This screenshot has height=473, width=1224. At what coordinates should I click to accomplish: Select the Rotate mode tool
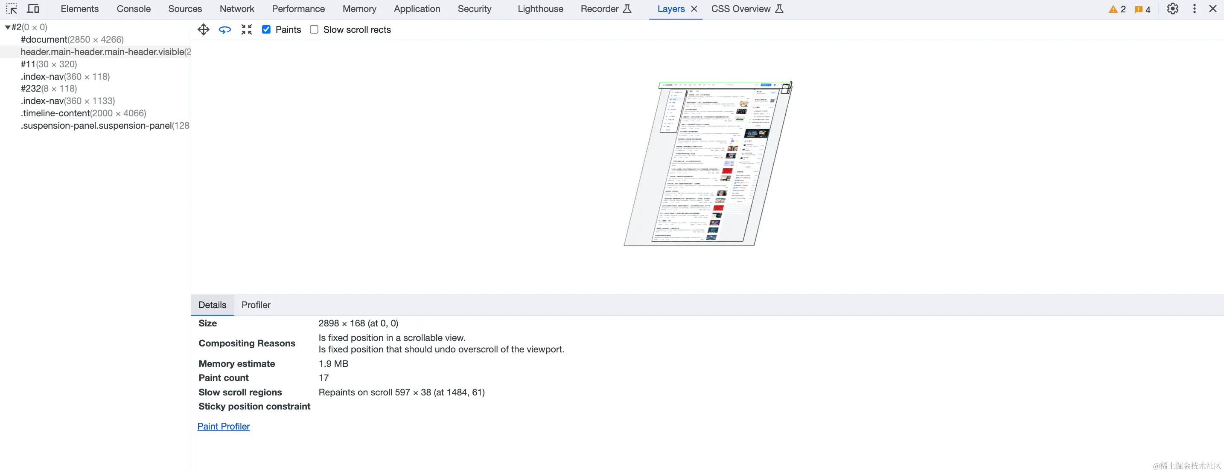(x=225, y=29)
